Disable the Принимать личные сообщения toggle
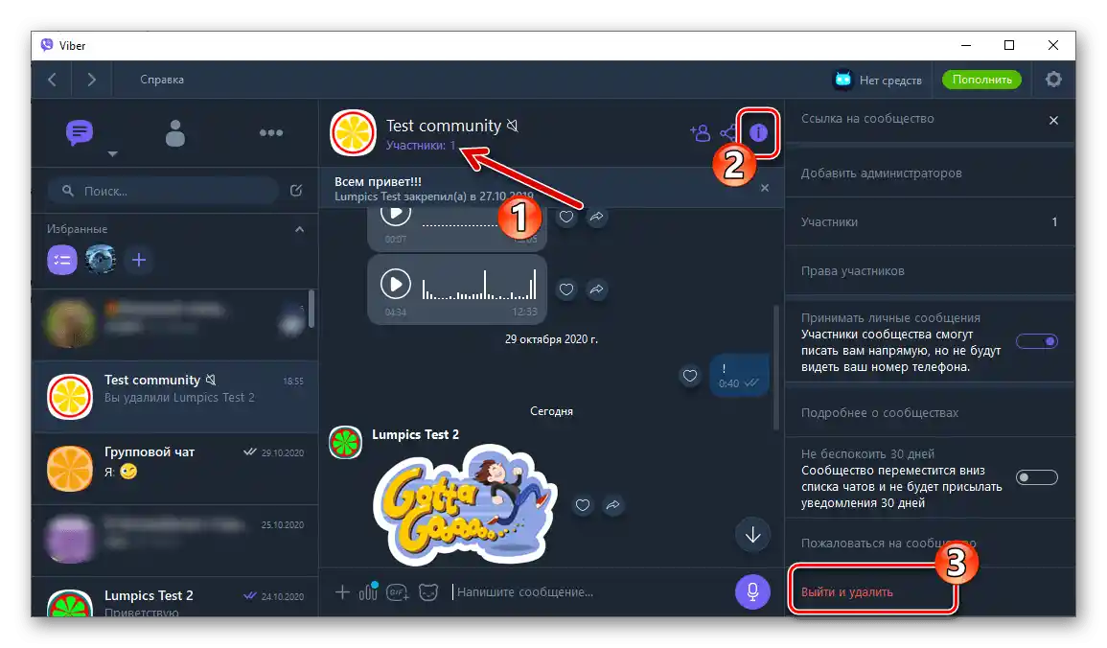1107x648 pixels. pos(1037,341)
